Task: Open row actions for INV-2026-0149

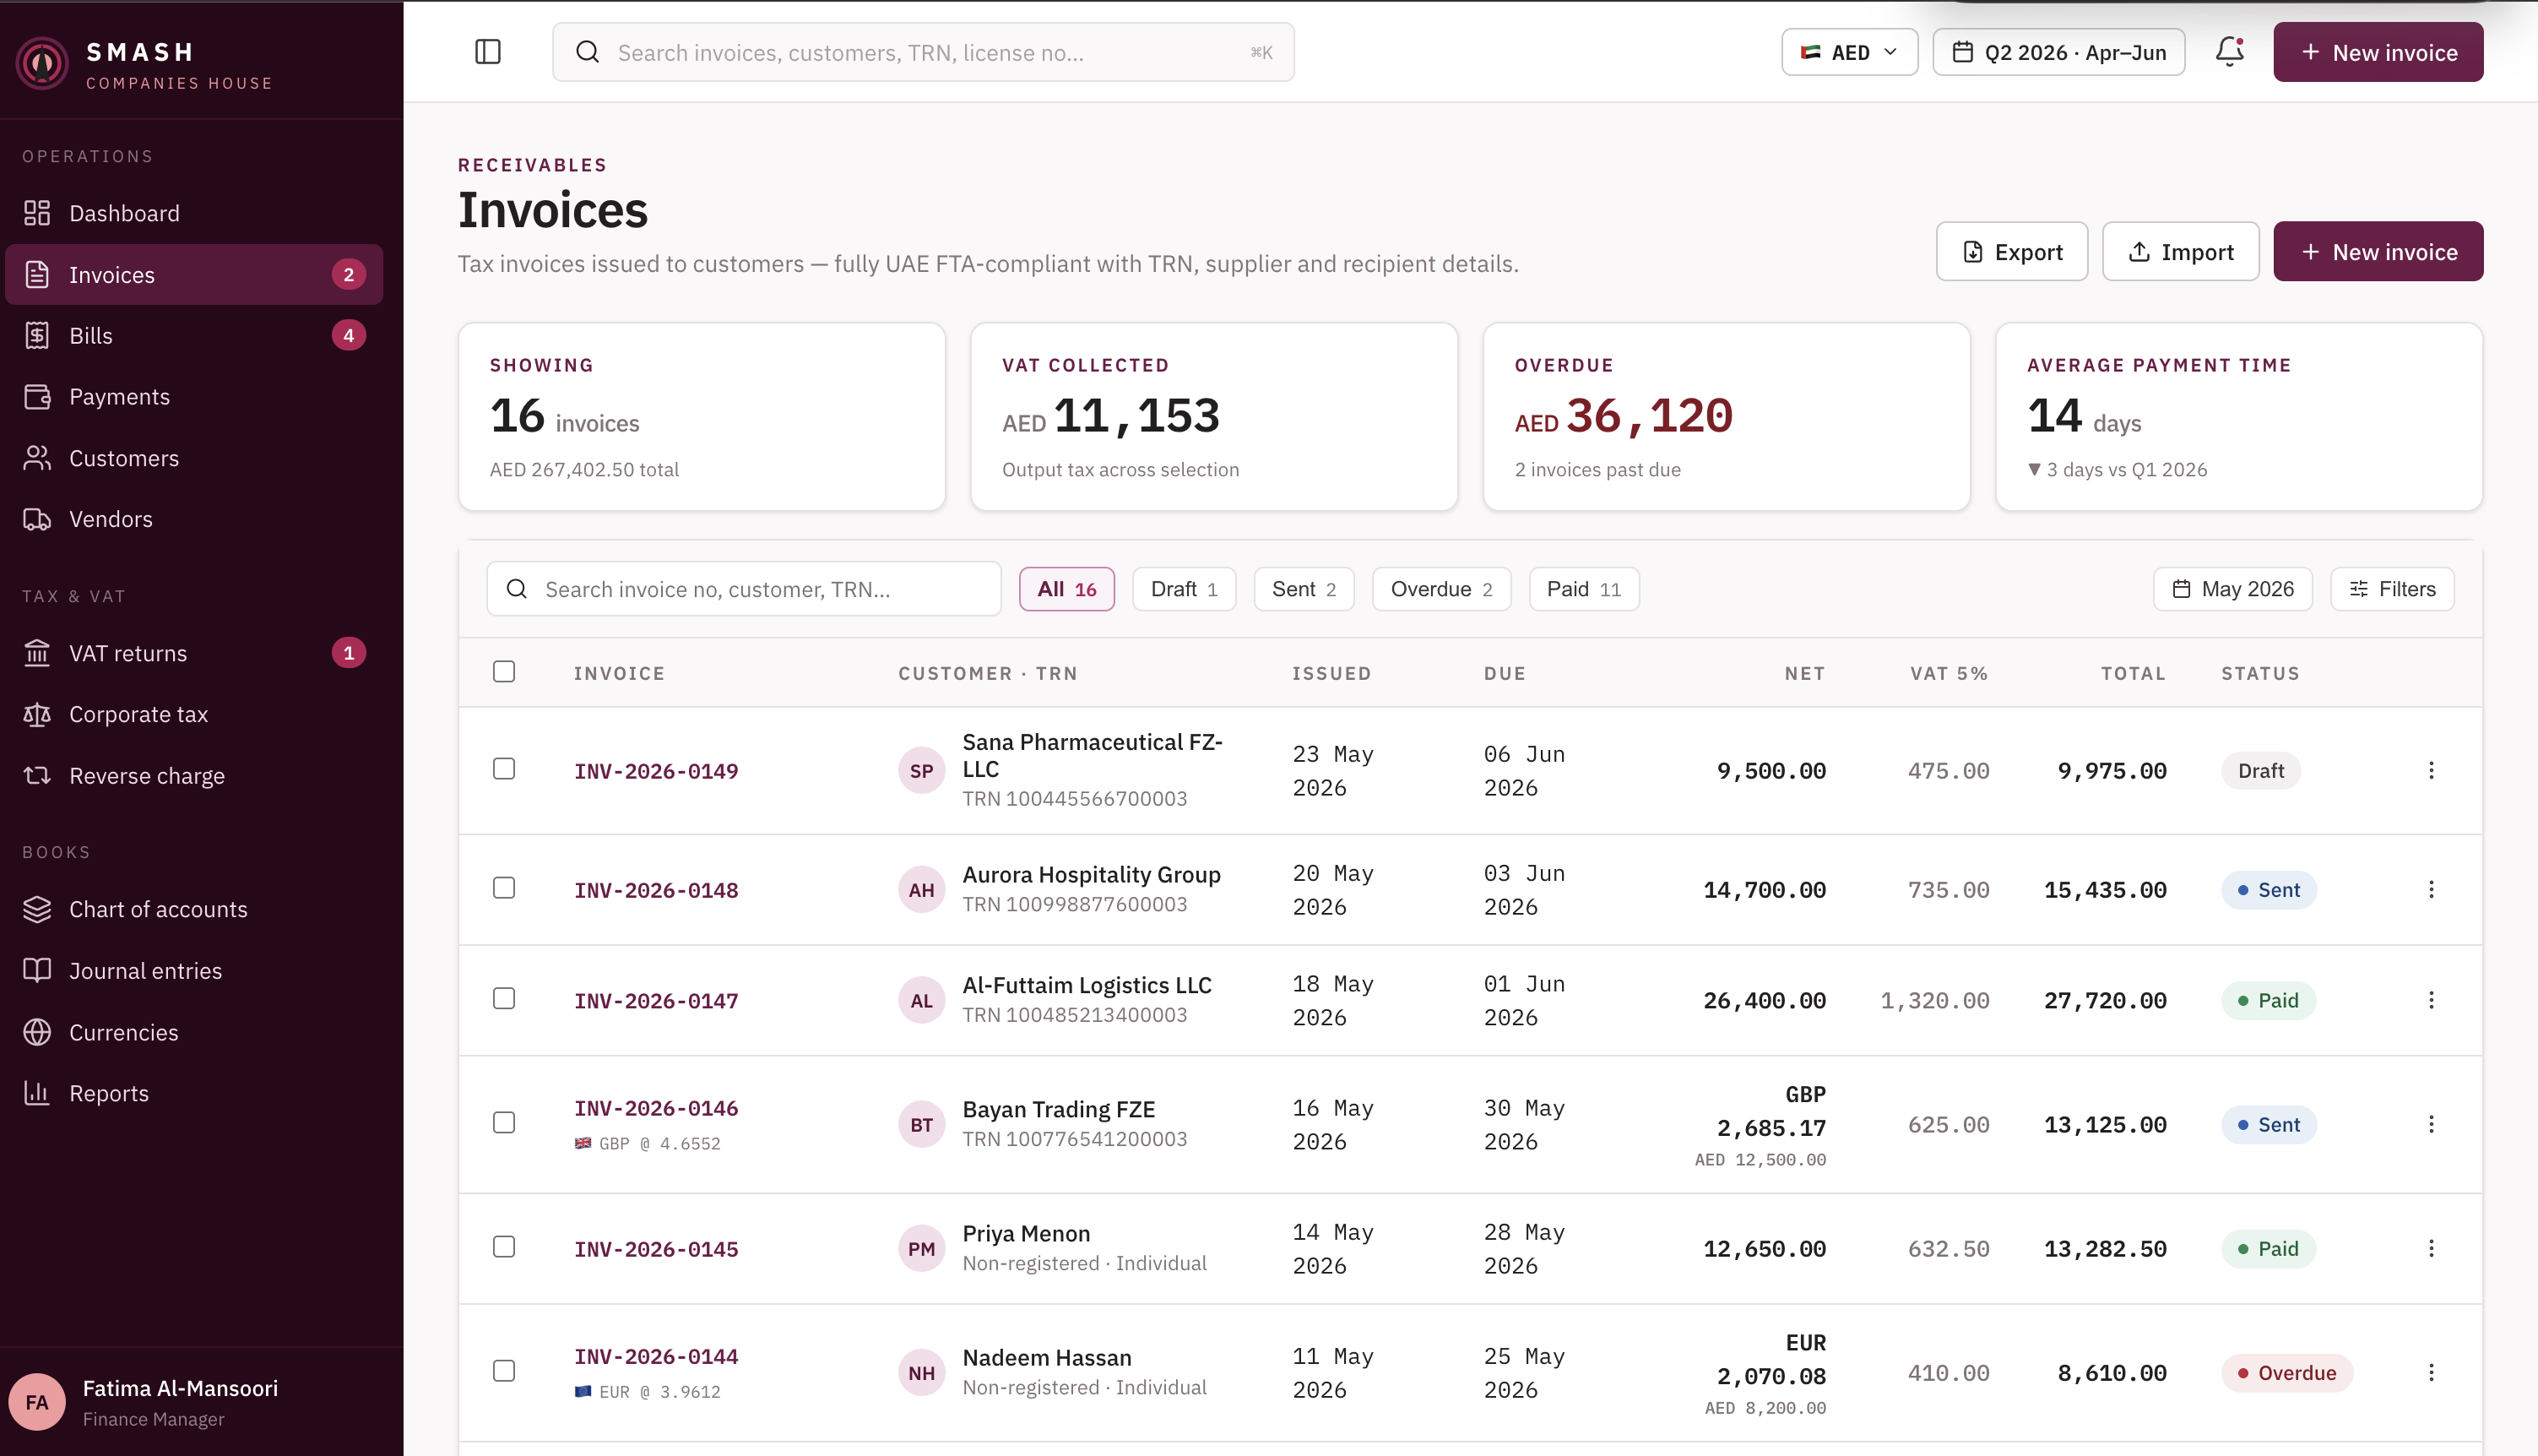Action: [2431, 770]
